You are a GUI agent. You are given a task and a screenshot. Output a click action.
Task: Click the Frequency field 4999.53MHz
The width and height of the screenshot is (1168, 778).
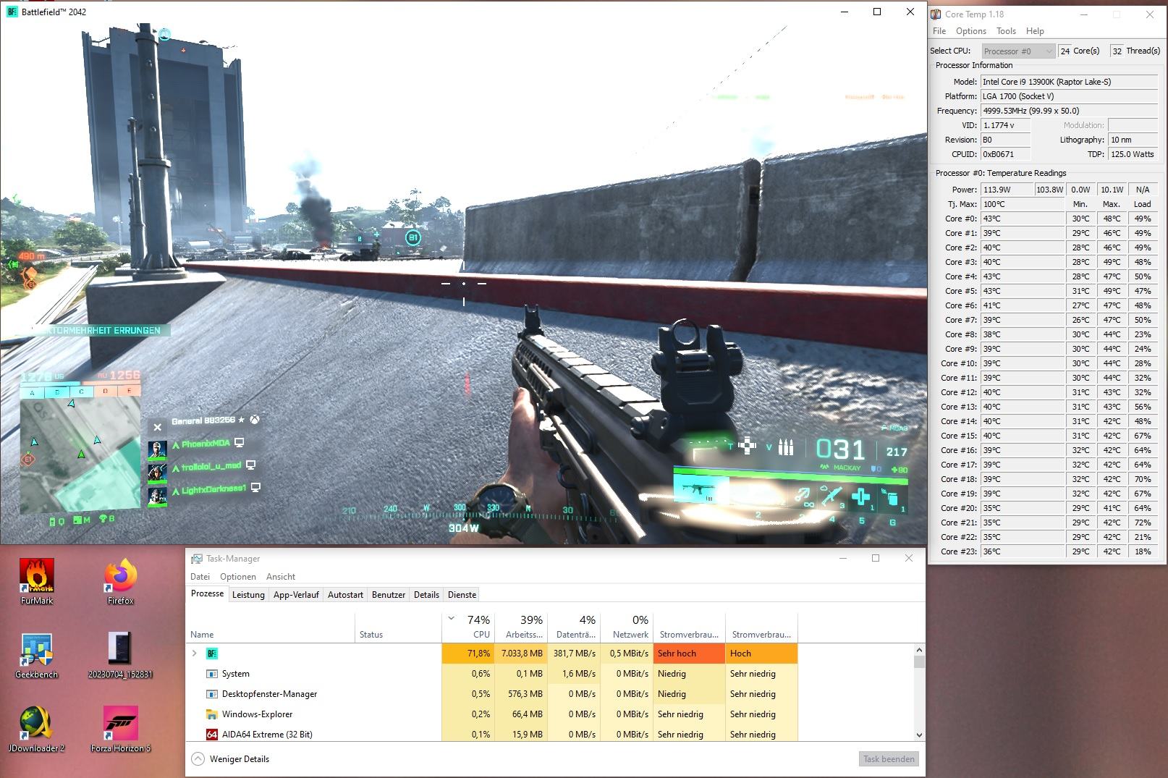1070,111
